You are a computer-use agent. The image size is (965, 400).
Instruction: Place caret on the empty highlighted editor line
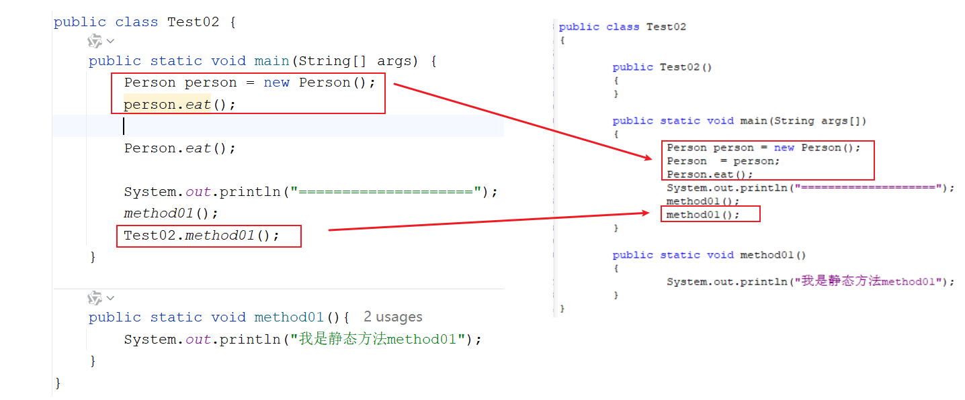coord(269,126)
